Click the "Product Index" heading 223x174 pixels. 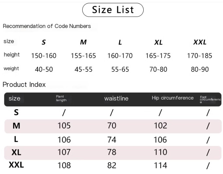tap(24, 85)
